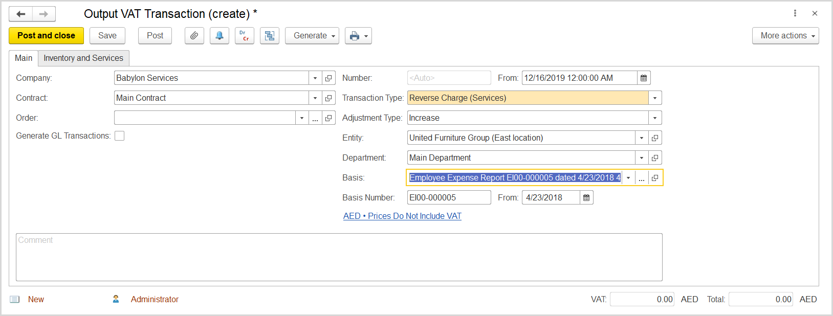
Task: Click the Basis date field 4/23/2018
Action: coord(551,198)
